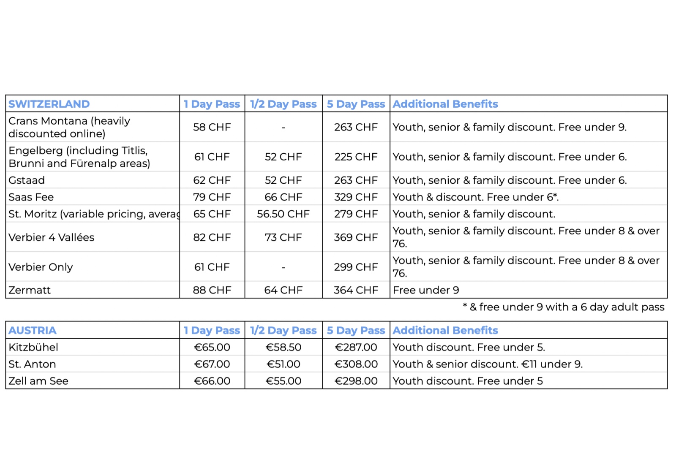Click the Saas Fee resort name
Image resolution: width=676 pixels, height=451 pixels.
(31, 197)
